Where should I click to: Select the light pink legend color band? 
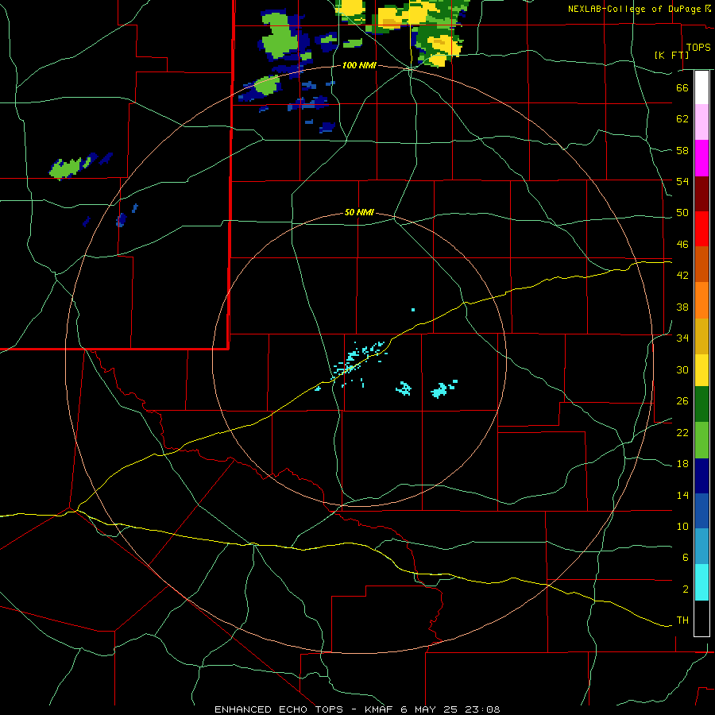701,122
